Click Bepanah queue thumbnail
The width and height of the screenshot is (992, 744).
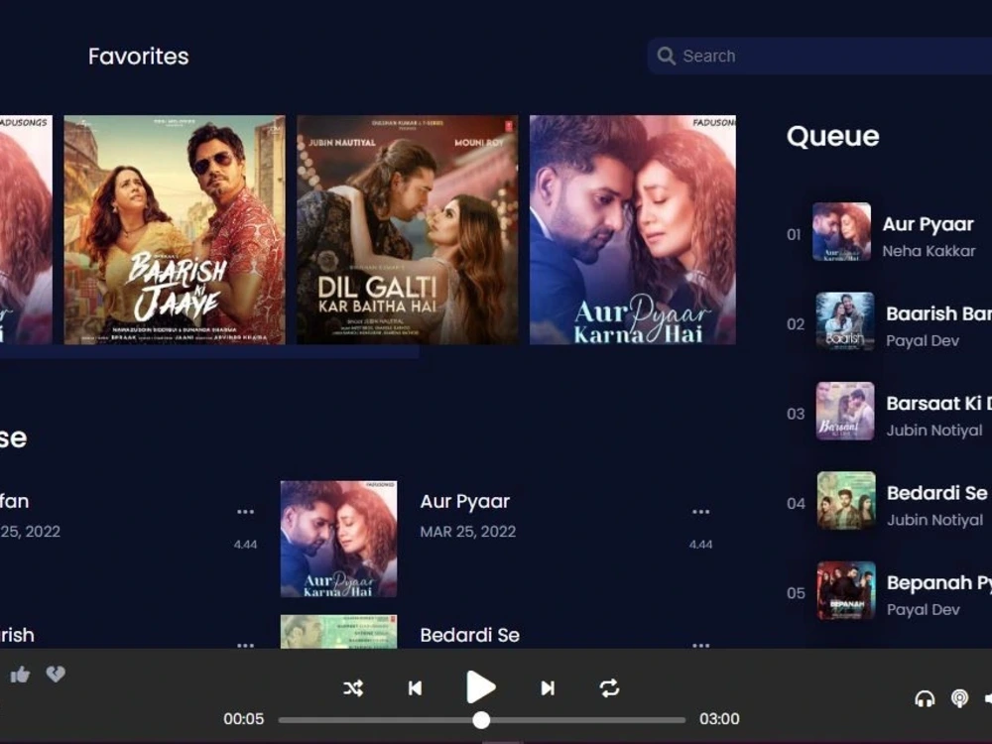point(846,591)
